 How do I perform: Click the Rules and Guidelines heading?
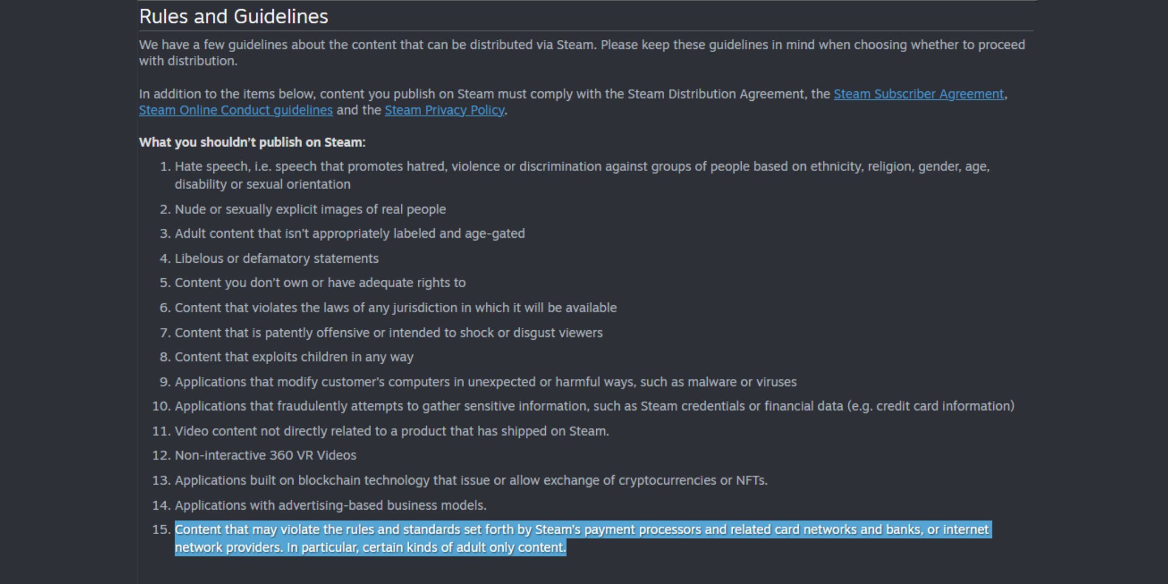(234, 16)
